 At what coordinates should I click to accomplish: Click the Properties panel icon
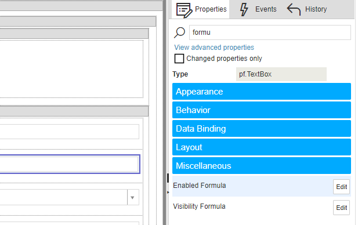pos(184,10)
